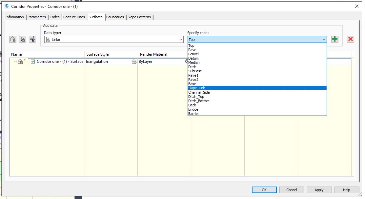Viewport: 365px width, 199px height.
Task: Open the Slope Patterns tab
Action: (x=139, y=17)
